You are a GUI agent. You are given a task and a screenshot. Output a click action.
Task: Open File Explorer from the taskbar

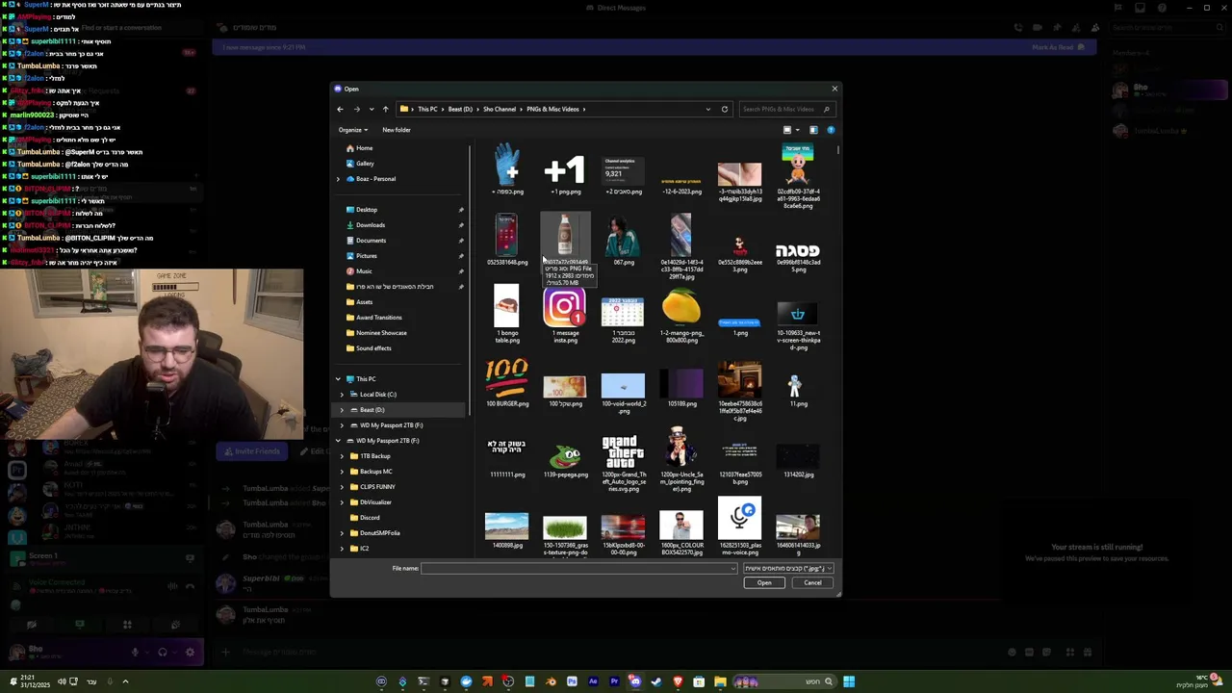[720, 681]
